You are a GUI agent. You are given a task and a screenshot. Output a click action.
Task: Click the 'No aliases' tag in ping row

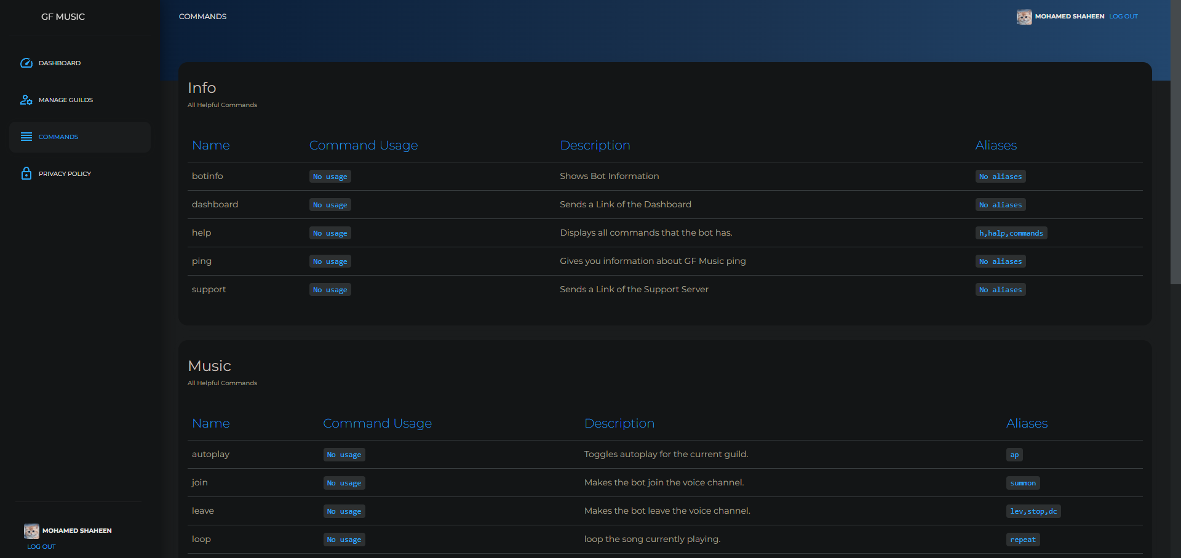tap(1001, 261)
